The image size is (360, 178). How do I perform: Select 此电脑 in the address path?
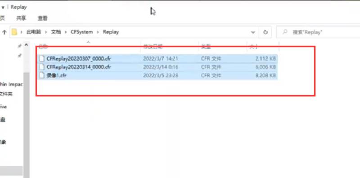[x=33, y=32]
